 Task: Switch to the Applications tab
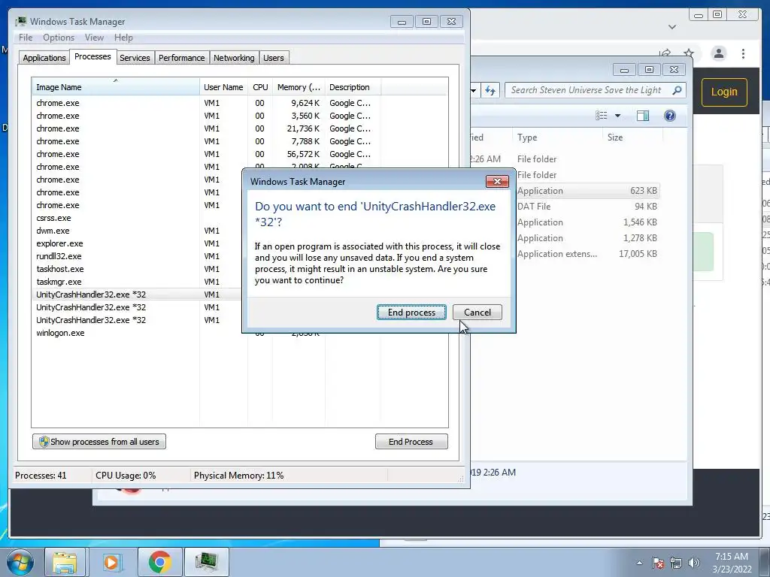[44, 58]
